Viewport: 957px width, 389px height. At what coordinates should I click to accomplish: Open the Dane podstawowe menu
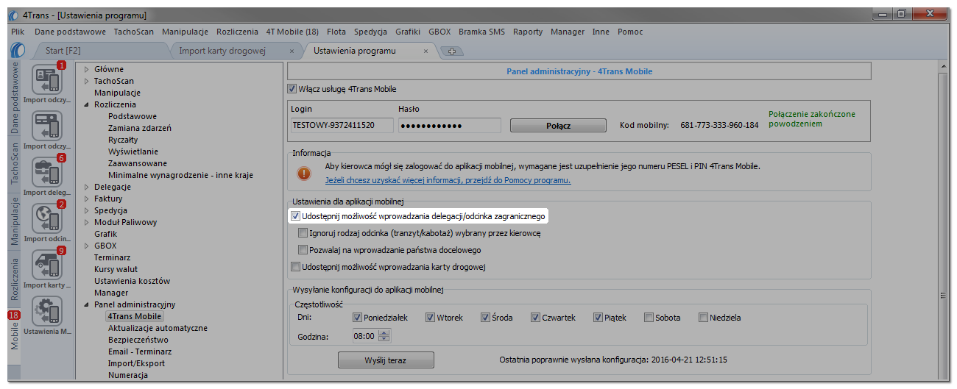click(70, 32)
